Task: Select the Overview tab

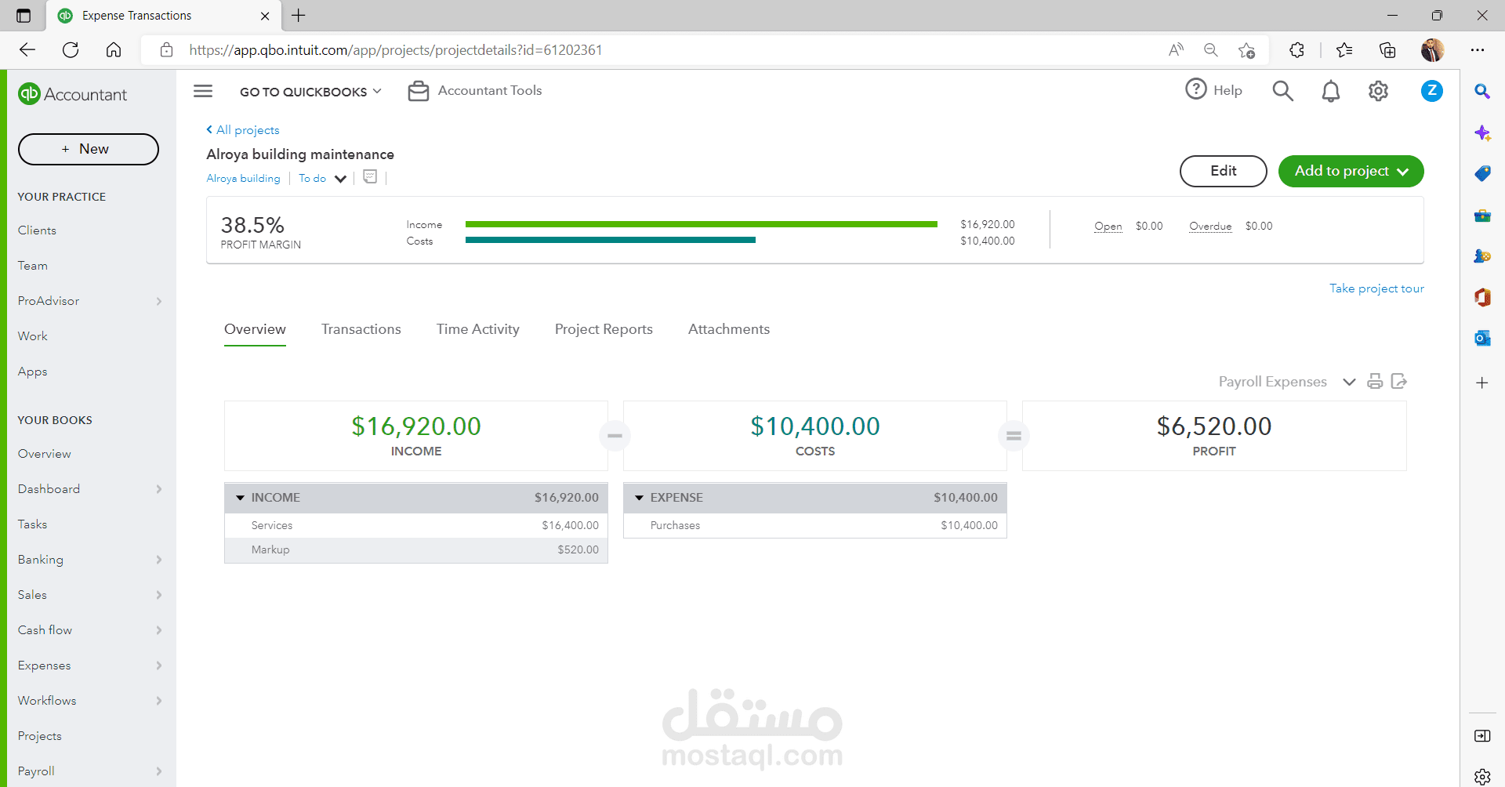Action: coord(255,329)
